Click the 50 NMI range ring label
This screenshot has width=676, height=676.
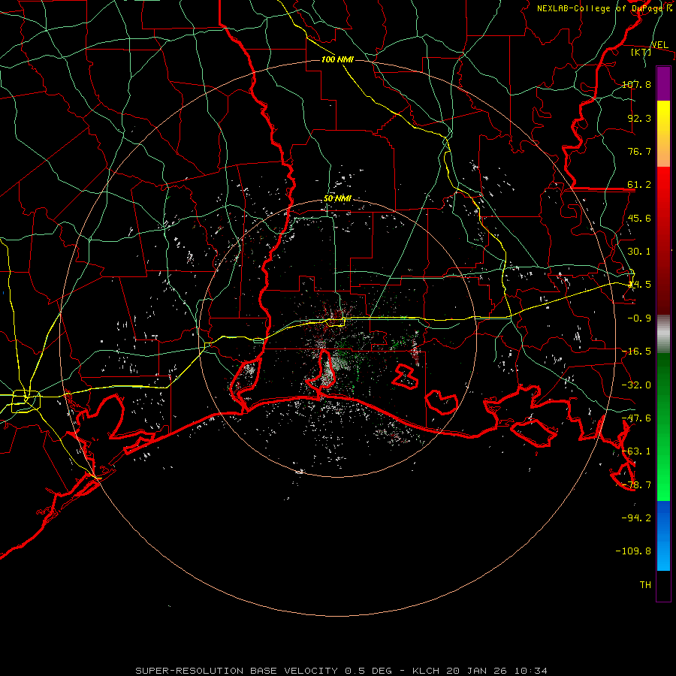tap(337, 199)
